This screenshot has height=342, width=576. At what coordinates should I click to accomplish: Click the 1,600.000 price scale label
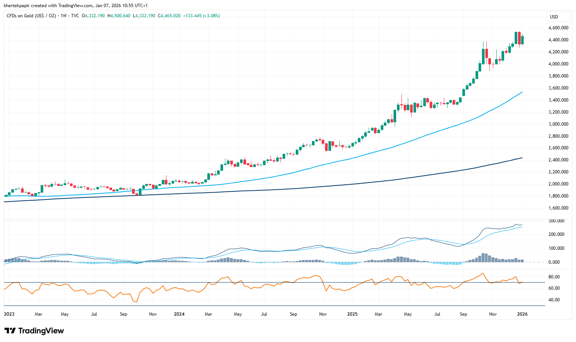point(558,208)
